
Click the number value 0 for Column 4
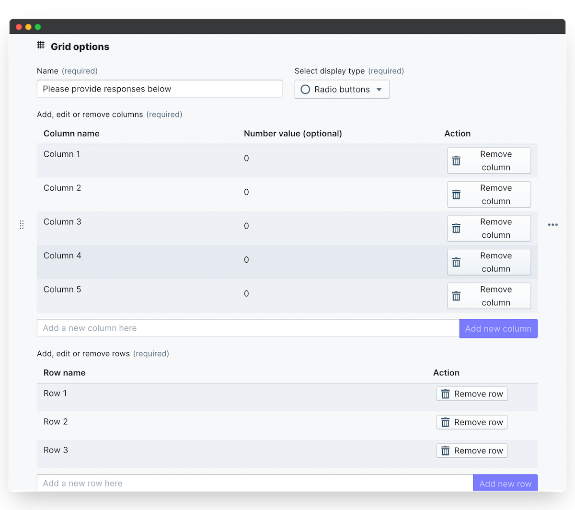click(246, 260)
